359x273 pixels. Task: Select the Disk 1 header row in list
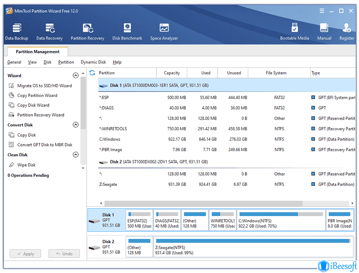point(227,85)
